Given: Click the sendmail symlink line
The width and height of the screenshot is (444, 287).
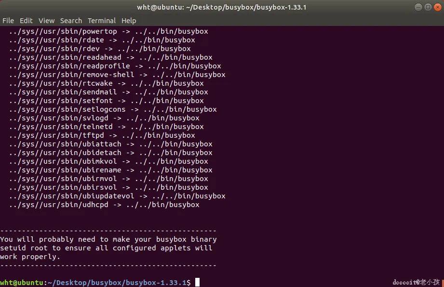Looking at the screenshot, I should [108, 92].
